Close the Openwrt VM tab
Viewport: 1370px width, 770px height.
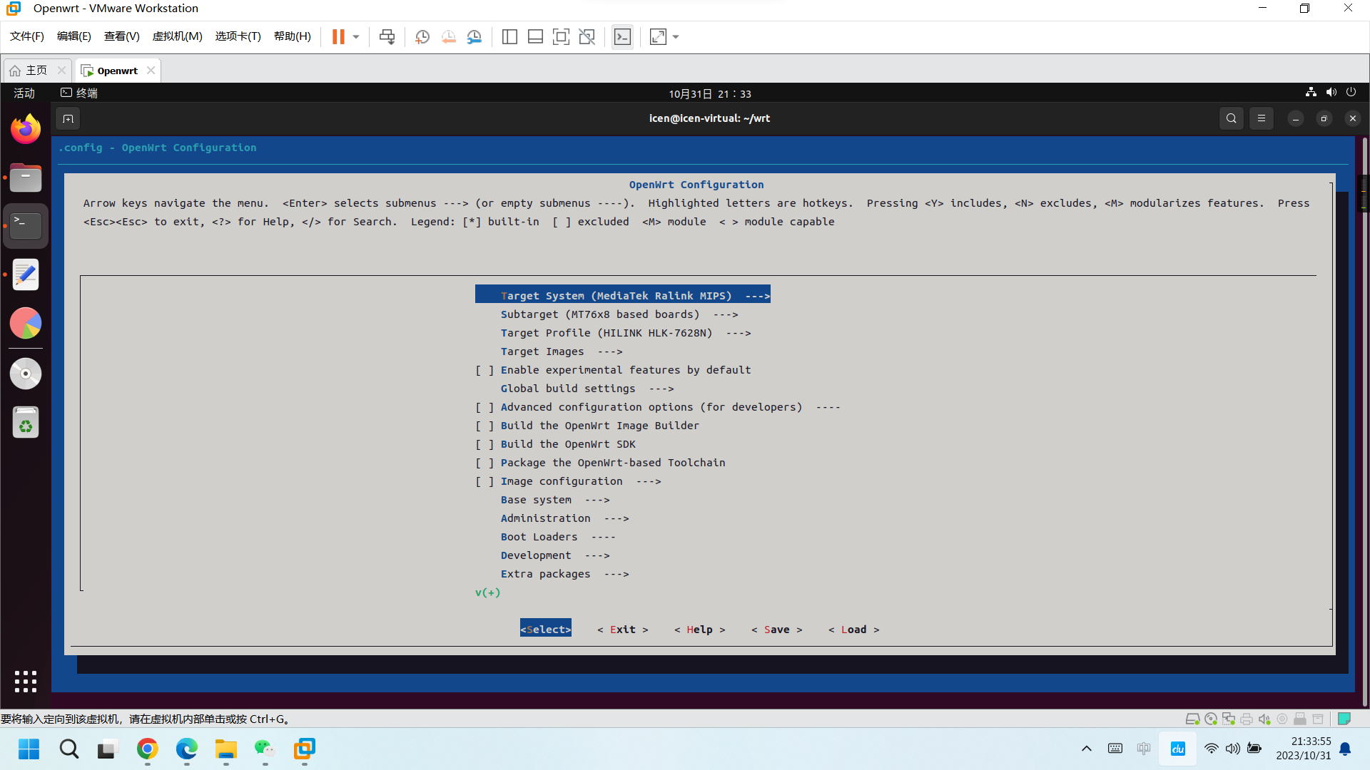[151, 71]
